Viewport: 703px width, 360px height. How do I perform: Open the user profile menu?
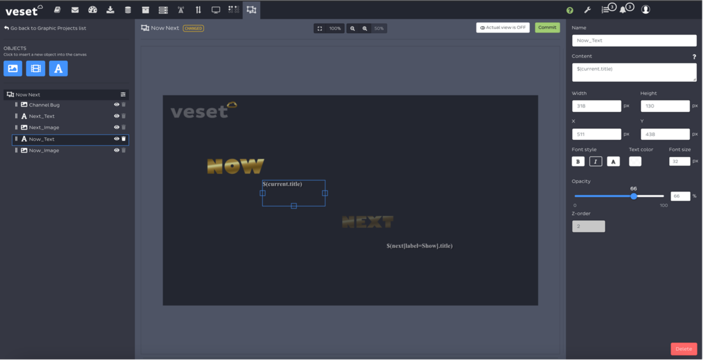tap(645, 10)
